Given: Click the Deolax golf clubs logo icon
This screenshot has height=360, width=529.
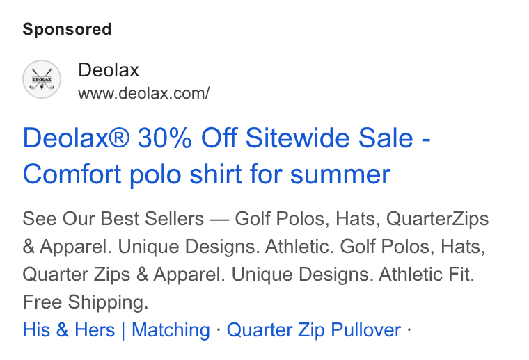Looking at the screenshot, I should coord(42,79).
